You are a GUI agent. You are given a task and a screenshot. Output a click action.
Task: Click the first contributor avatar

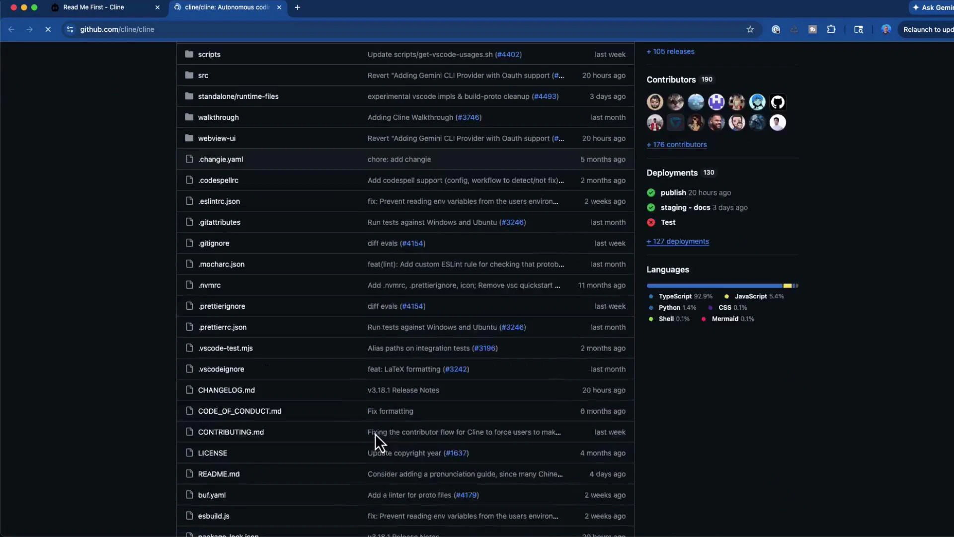coord(654,101)
